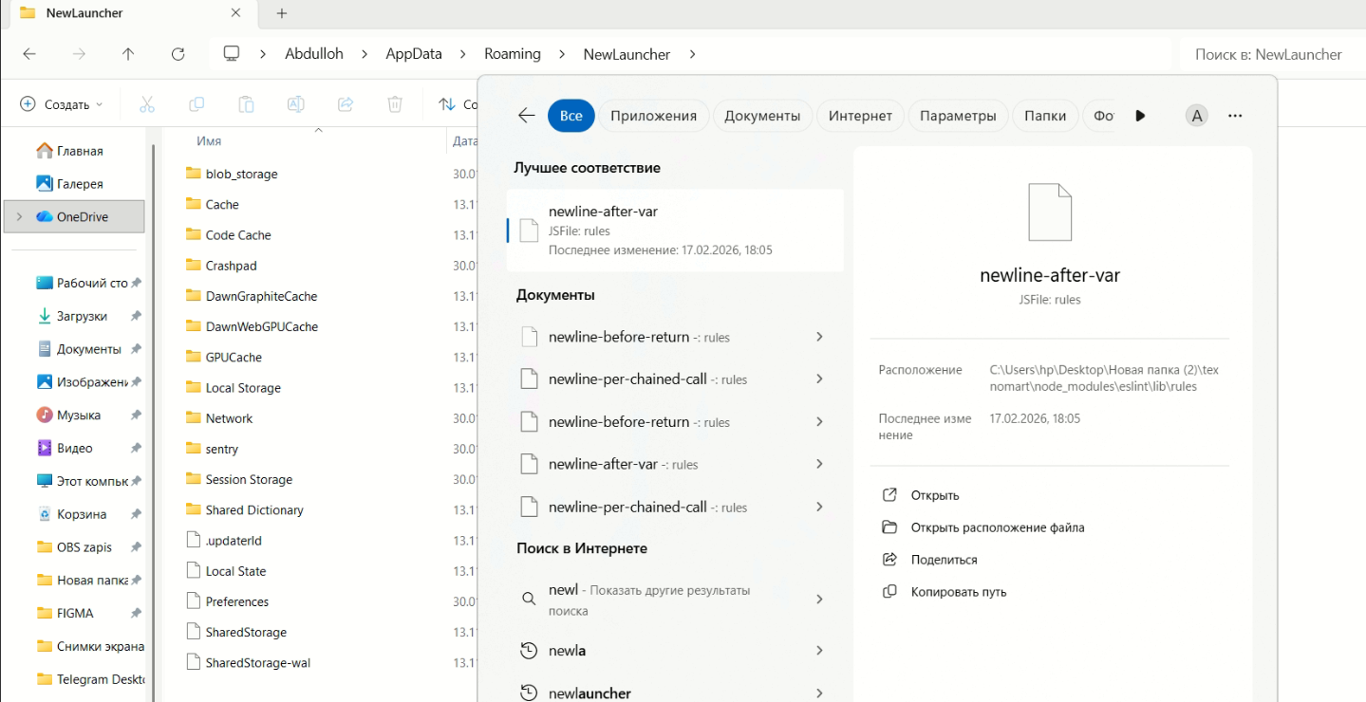Go up one folder level arrow
This screenshot has height=702, width=1366.
128,54
